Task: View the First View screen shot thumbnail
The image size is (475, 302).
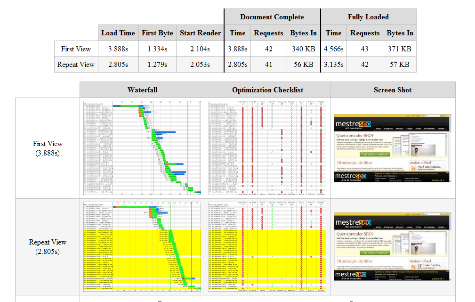Action: point(393,148)
